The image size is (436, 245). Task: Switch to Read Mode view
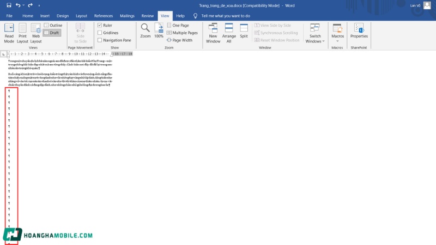click(9, 33)
